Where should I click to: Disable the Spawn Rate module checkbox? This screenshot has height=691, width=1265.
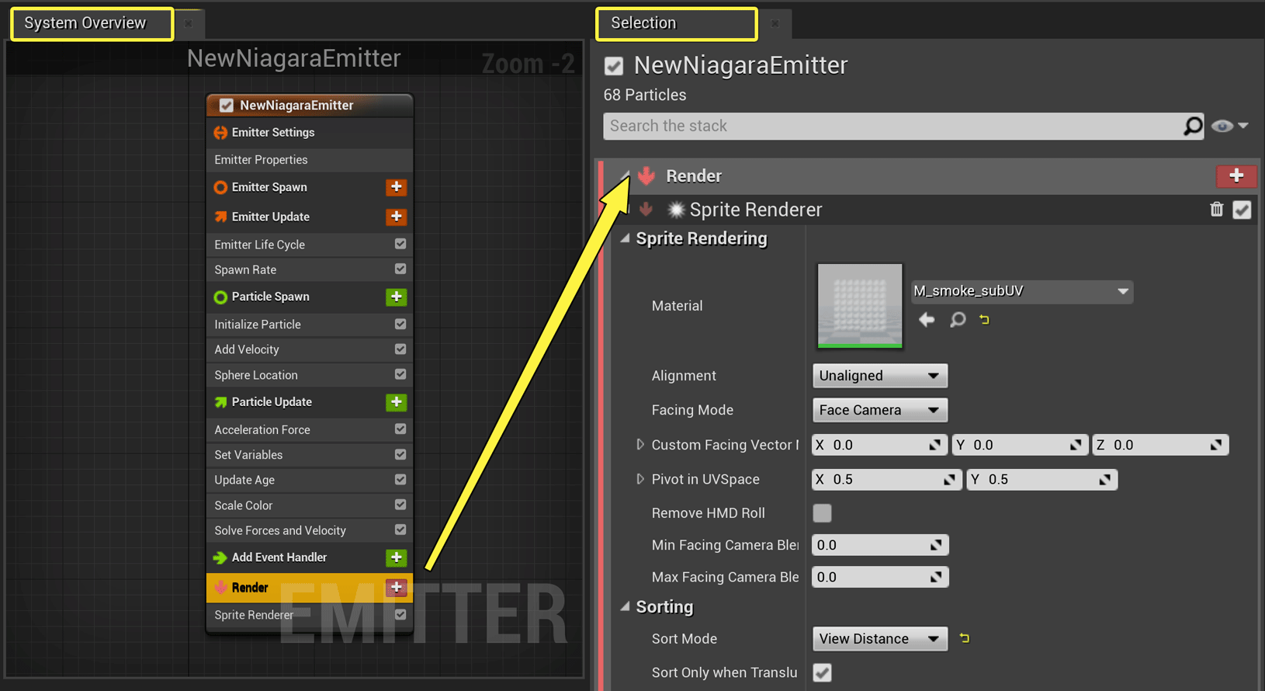400,269
